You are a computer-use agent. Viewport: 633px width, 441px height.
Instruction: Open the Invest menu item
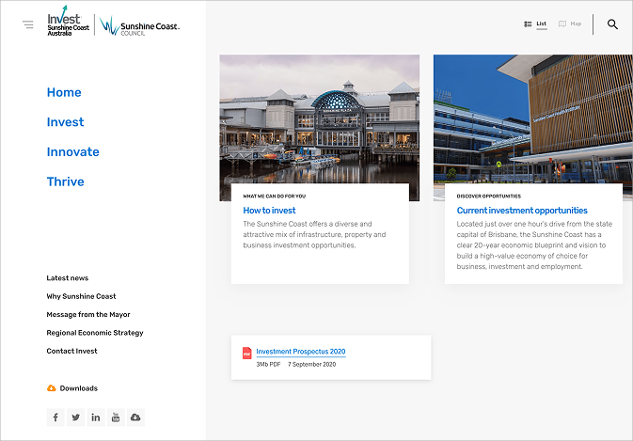tap(66, 122)
